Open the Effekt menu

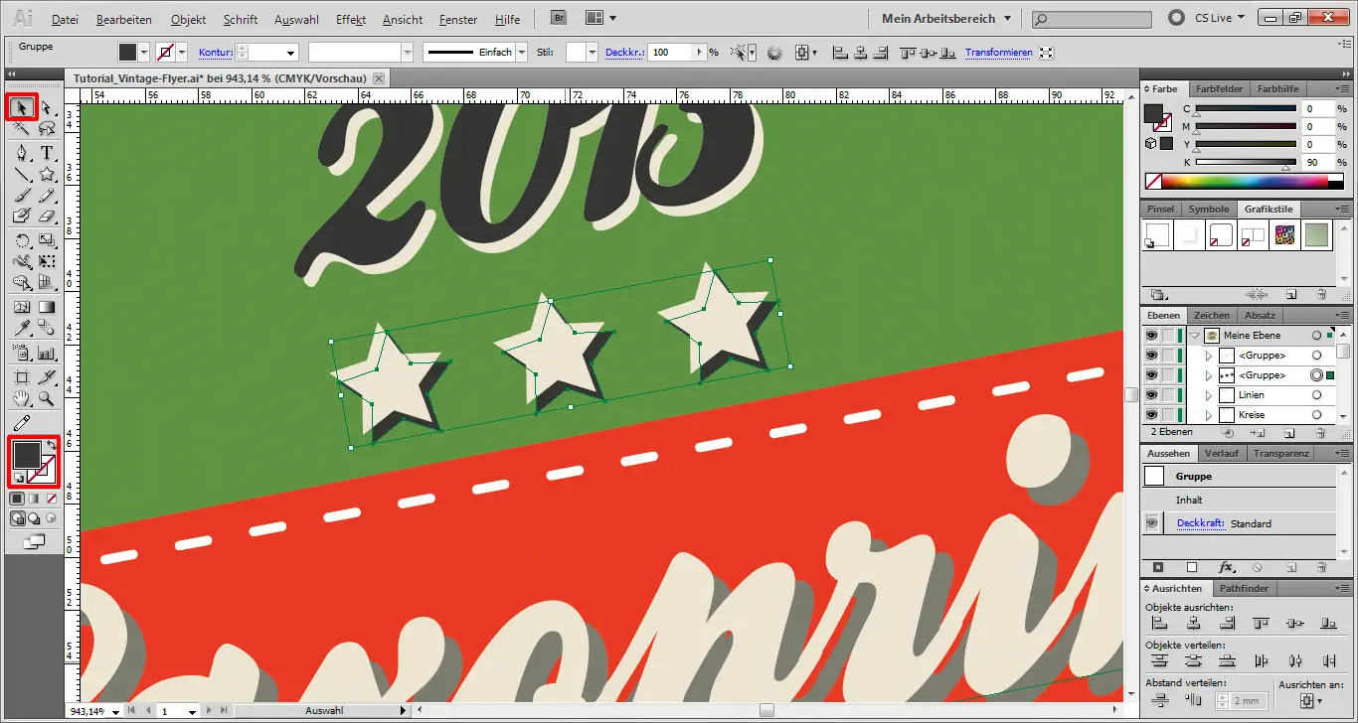pos(351,19)
